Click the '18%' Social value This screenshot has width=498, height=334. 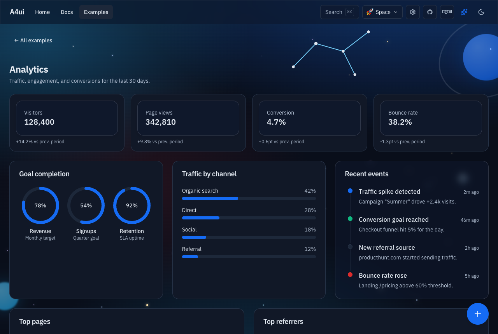pyautogui.click(x=310, y=230)
